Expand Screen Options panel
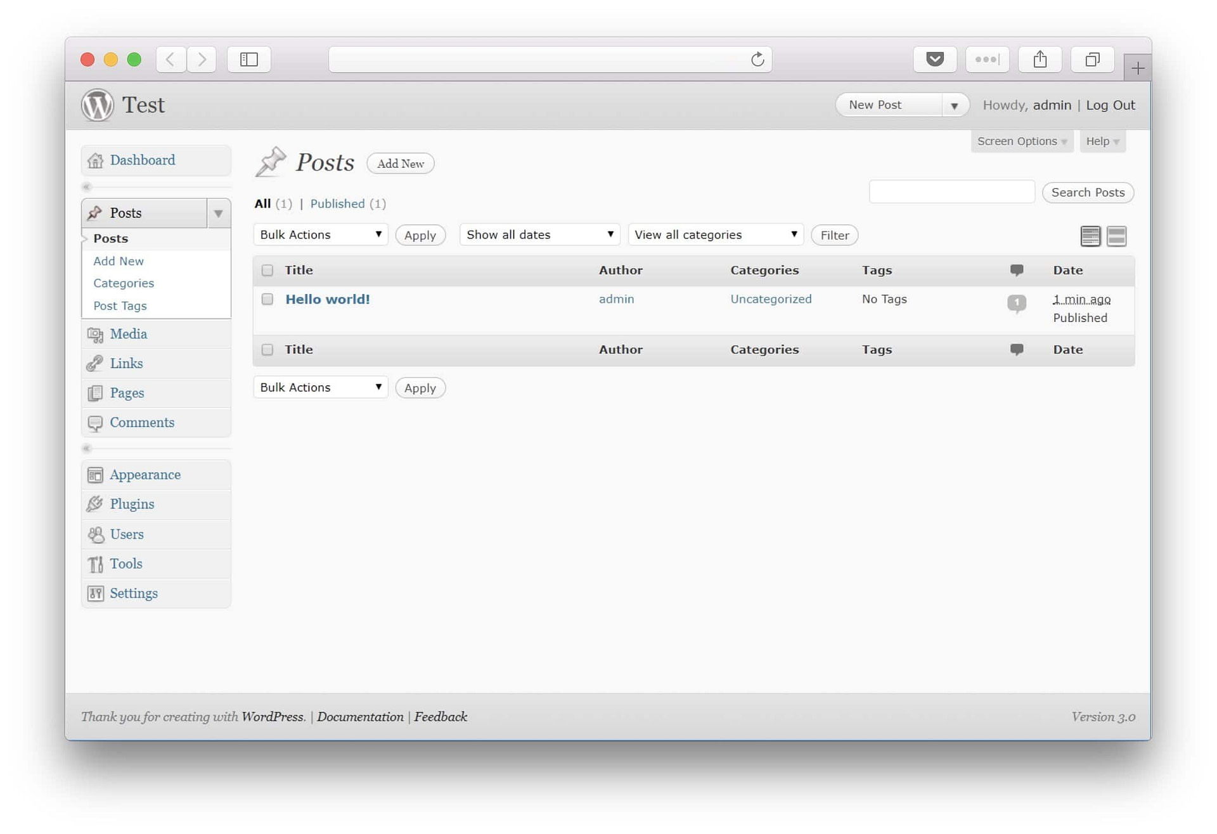The width and height of the screenshot is (1217, 834). (1022, 141)
